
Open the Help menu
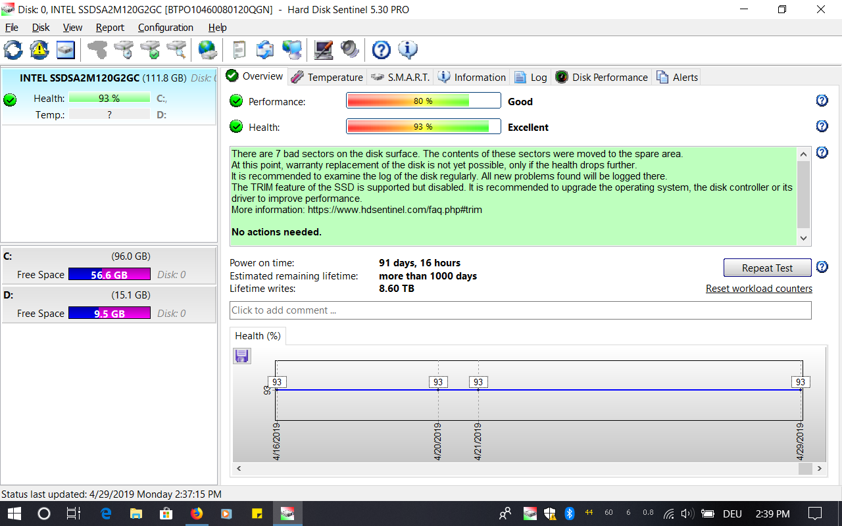(x=217, y=28)
